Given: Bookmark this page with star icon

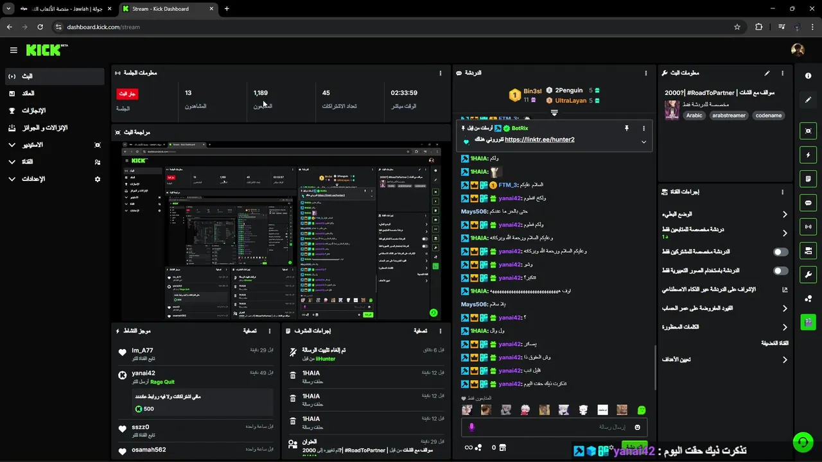Looking at the screenshot, I should coord(737,27).
